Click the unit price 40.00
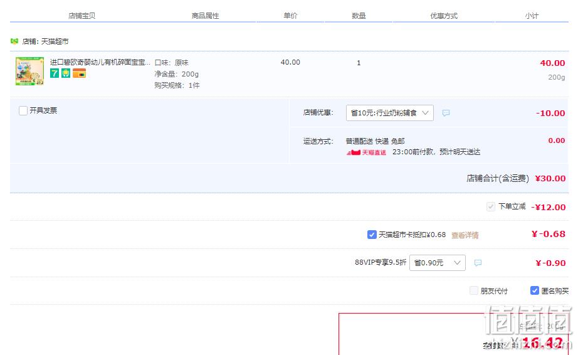The height and width of the screenshot is (355, 578). 290,62
